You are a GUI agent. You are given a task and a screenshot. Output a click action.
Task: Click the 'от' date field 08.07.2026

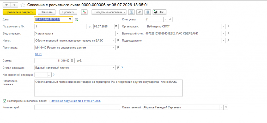point(104,26)
